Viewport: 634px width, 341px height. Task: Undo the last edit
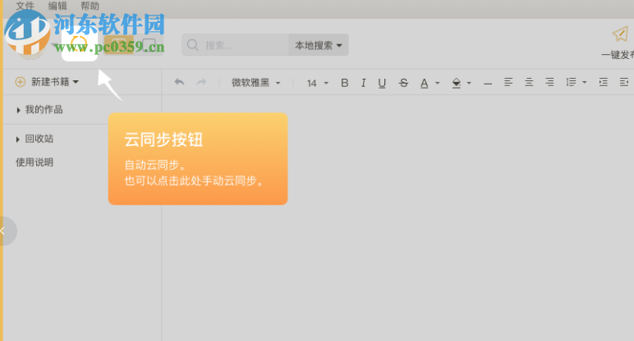179,82
